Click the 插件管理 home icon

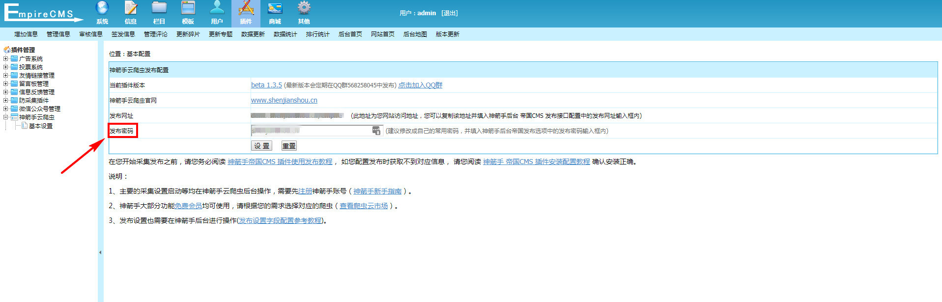pyautogui.click(x=7, y=50)
